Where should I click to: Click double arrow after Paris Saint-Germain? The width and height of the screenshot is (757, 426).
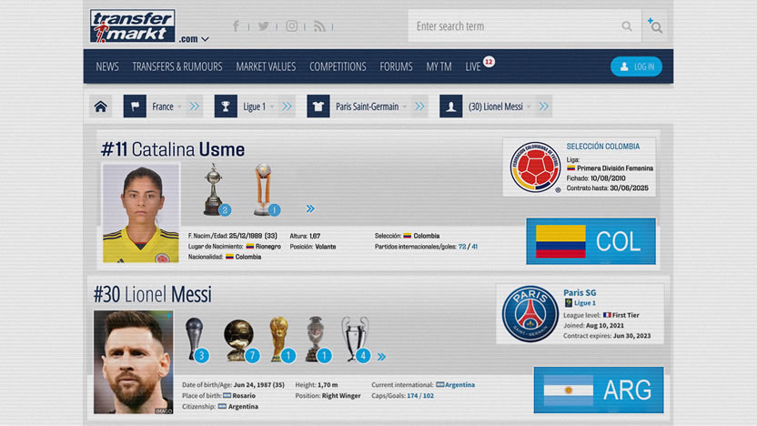[x=419, y=106]
